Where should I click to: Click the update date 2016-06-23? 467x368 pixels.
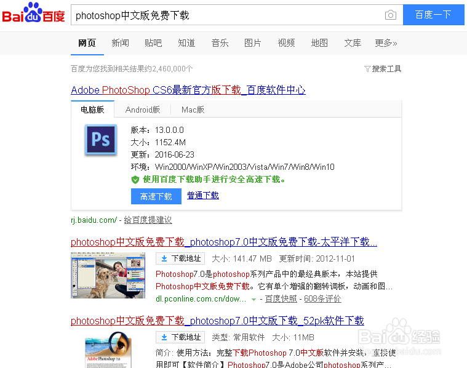pyautogui.click(x=175, y=154)
